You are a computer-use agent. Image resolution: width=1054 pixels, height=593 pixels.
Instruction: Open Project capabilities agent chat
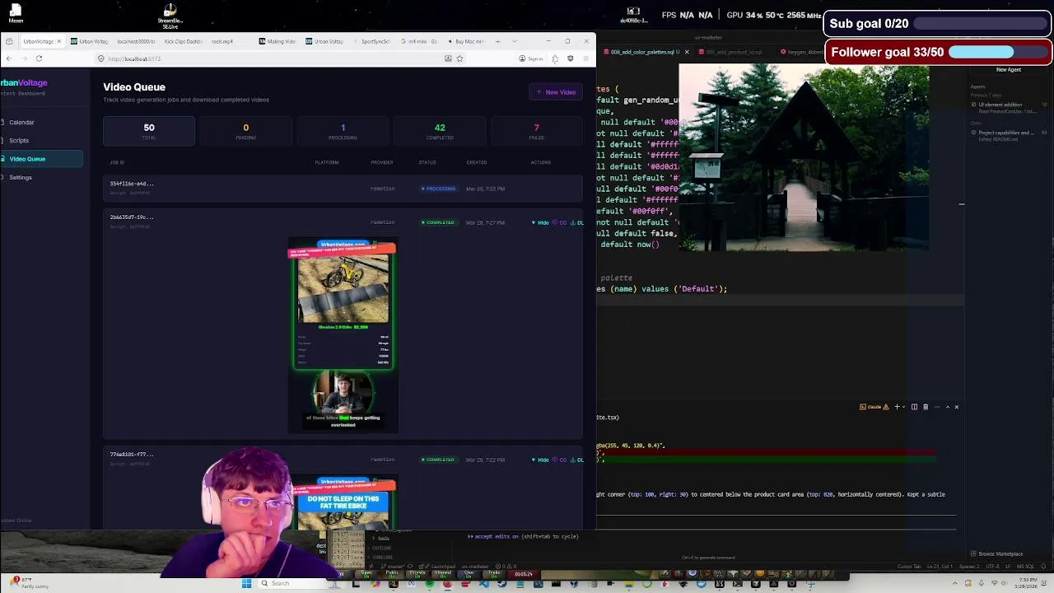(1009, 135)
